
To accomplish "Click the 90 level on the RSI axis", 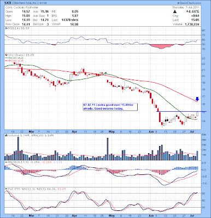I will coord(203,31).
